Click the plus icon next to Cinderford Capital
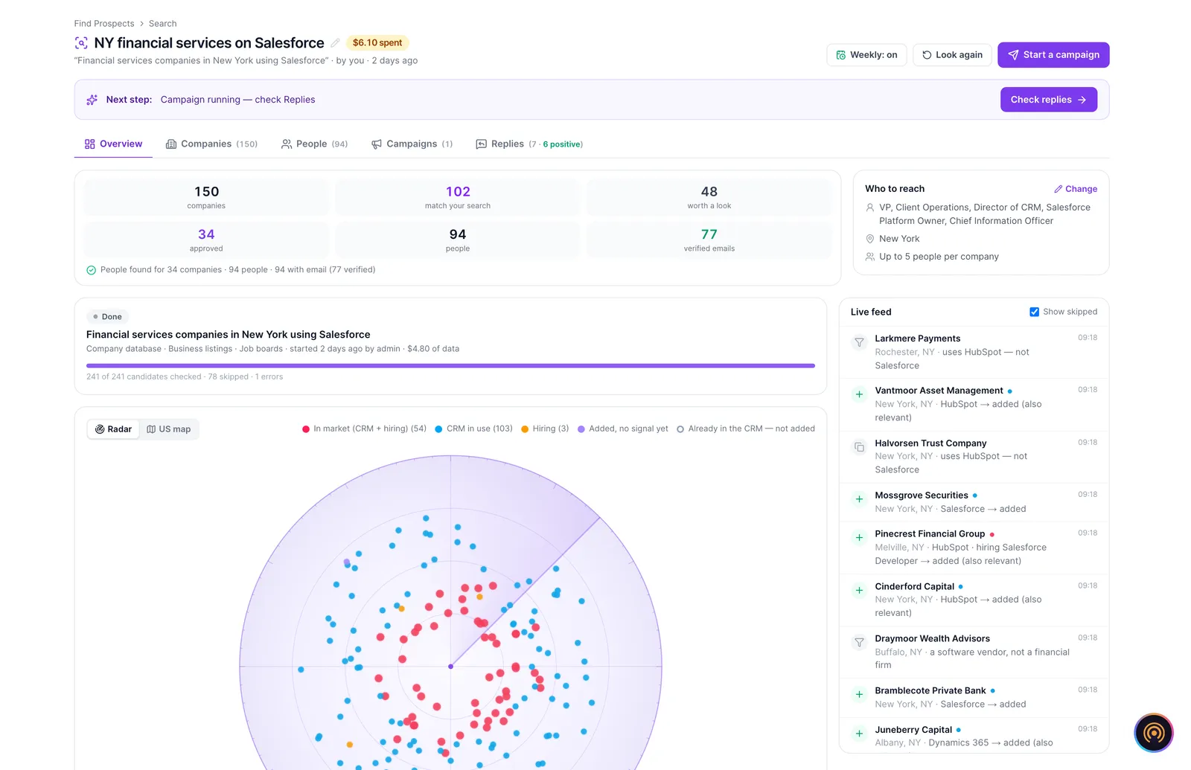The width and height of the screenshot is (1191, 770). click(859, 591)
